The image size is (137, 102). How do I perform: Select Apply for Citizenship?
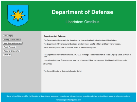coord(11,51)
